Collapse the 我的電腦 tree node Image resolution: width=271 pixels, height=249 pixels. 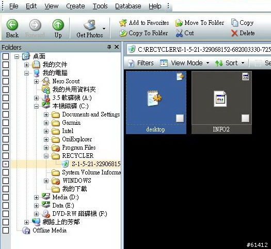click(x=26, y=73)
